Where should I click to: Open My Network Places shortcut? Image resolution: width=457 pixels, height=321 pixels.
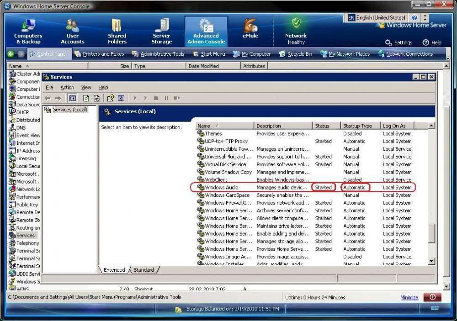[345, 54]
